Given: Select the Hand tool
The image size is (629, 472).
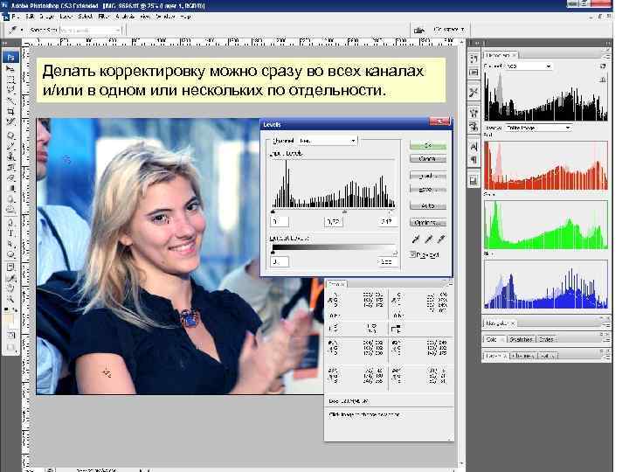Looking at the screenshot, I should click(x=10, y=288).
